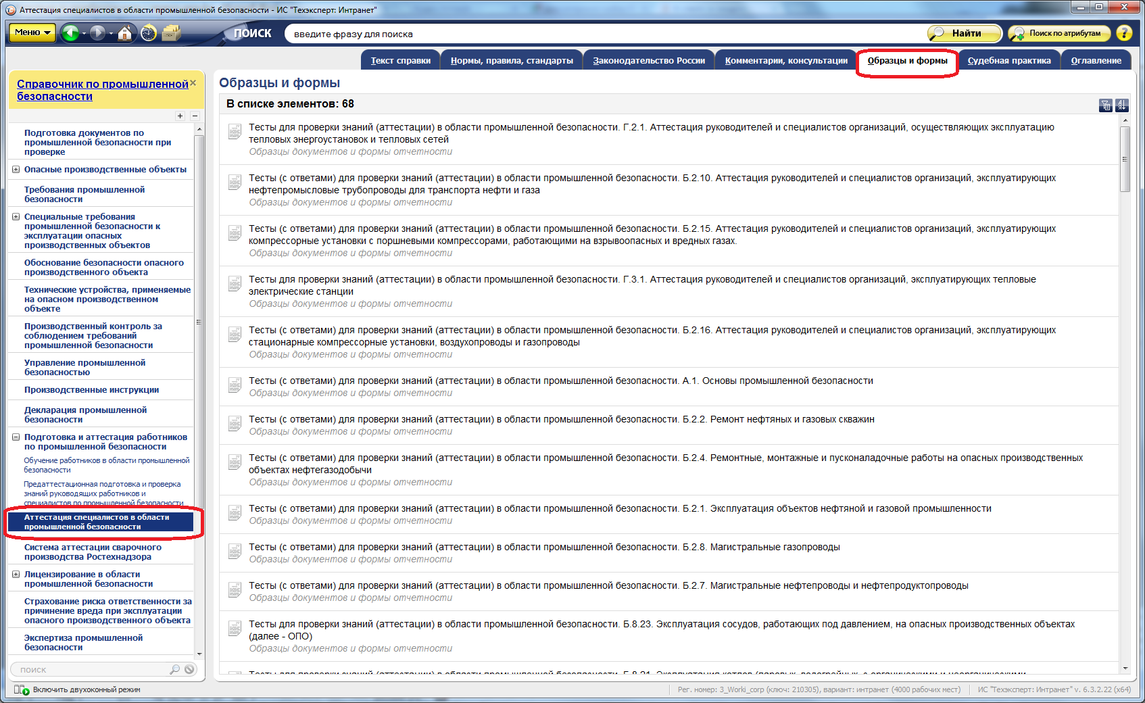This screenshot has height=703, width=1145.
Task: Click the green Back navigation arrow
Action: pyautogui.click(x=70, y=32)
